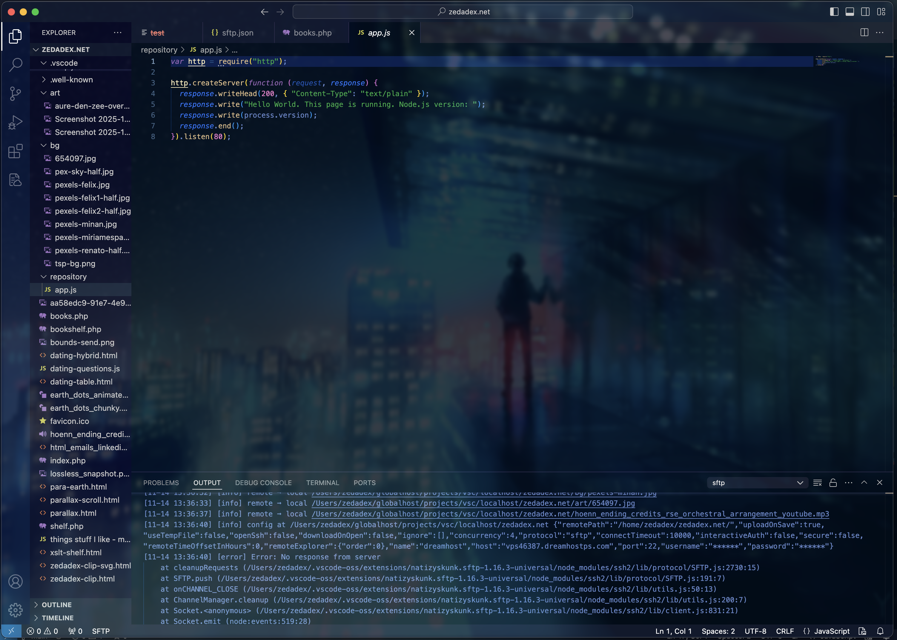The image size is (897, 640).
Task: Open the Source Control view
Action: 15,94
